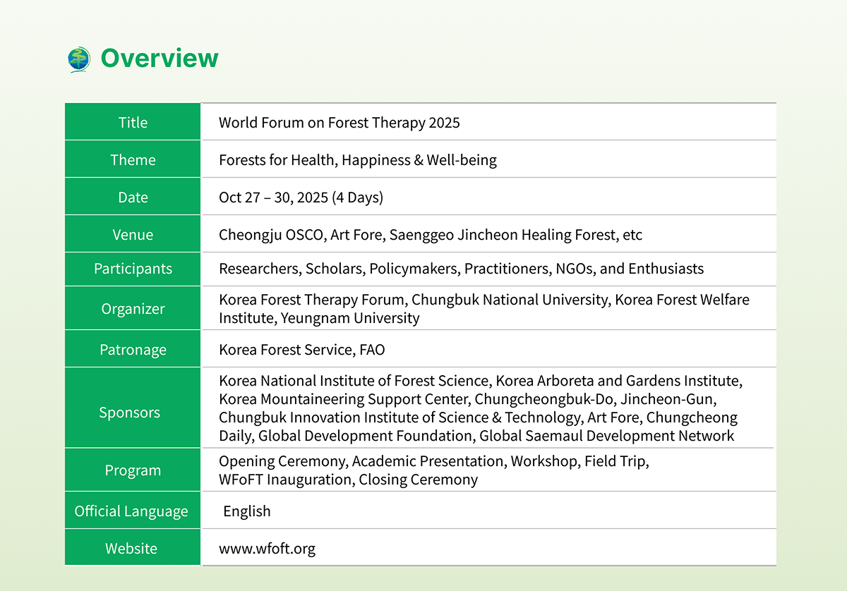Viewport: 847px width, 591px height.
Task: Click the 'Opening Ceremony, Academic Presentation' line
Action: point(433,461)
